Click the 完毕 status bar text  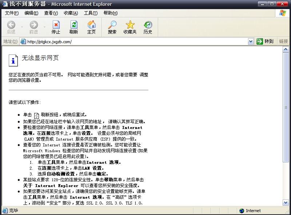pyautogui.click(x=13, y=211)
